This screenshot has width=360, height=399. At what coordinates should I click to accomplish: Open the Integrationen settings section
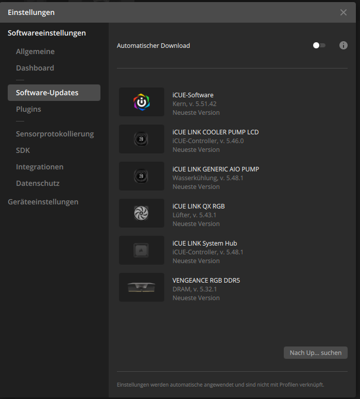pos(40,167)
